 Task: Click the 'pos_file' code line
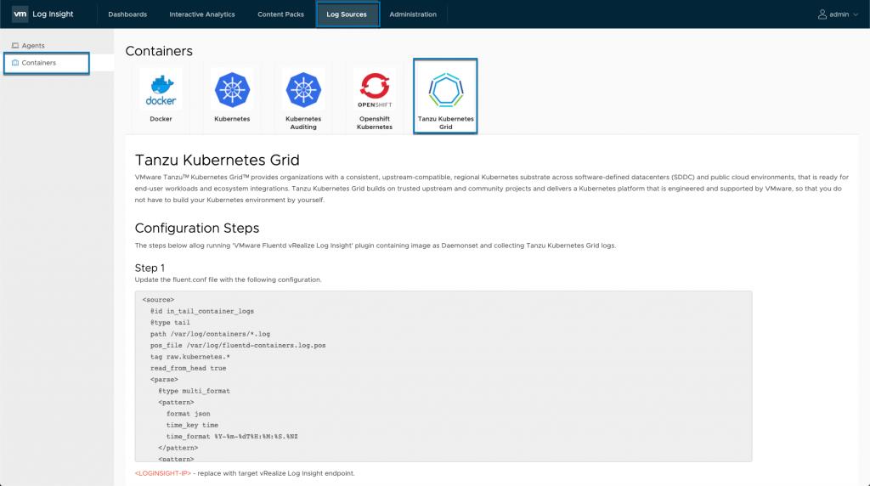[238, 345]
